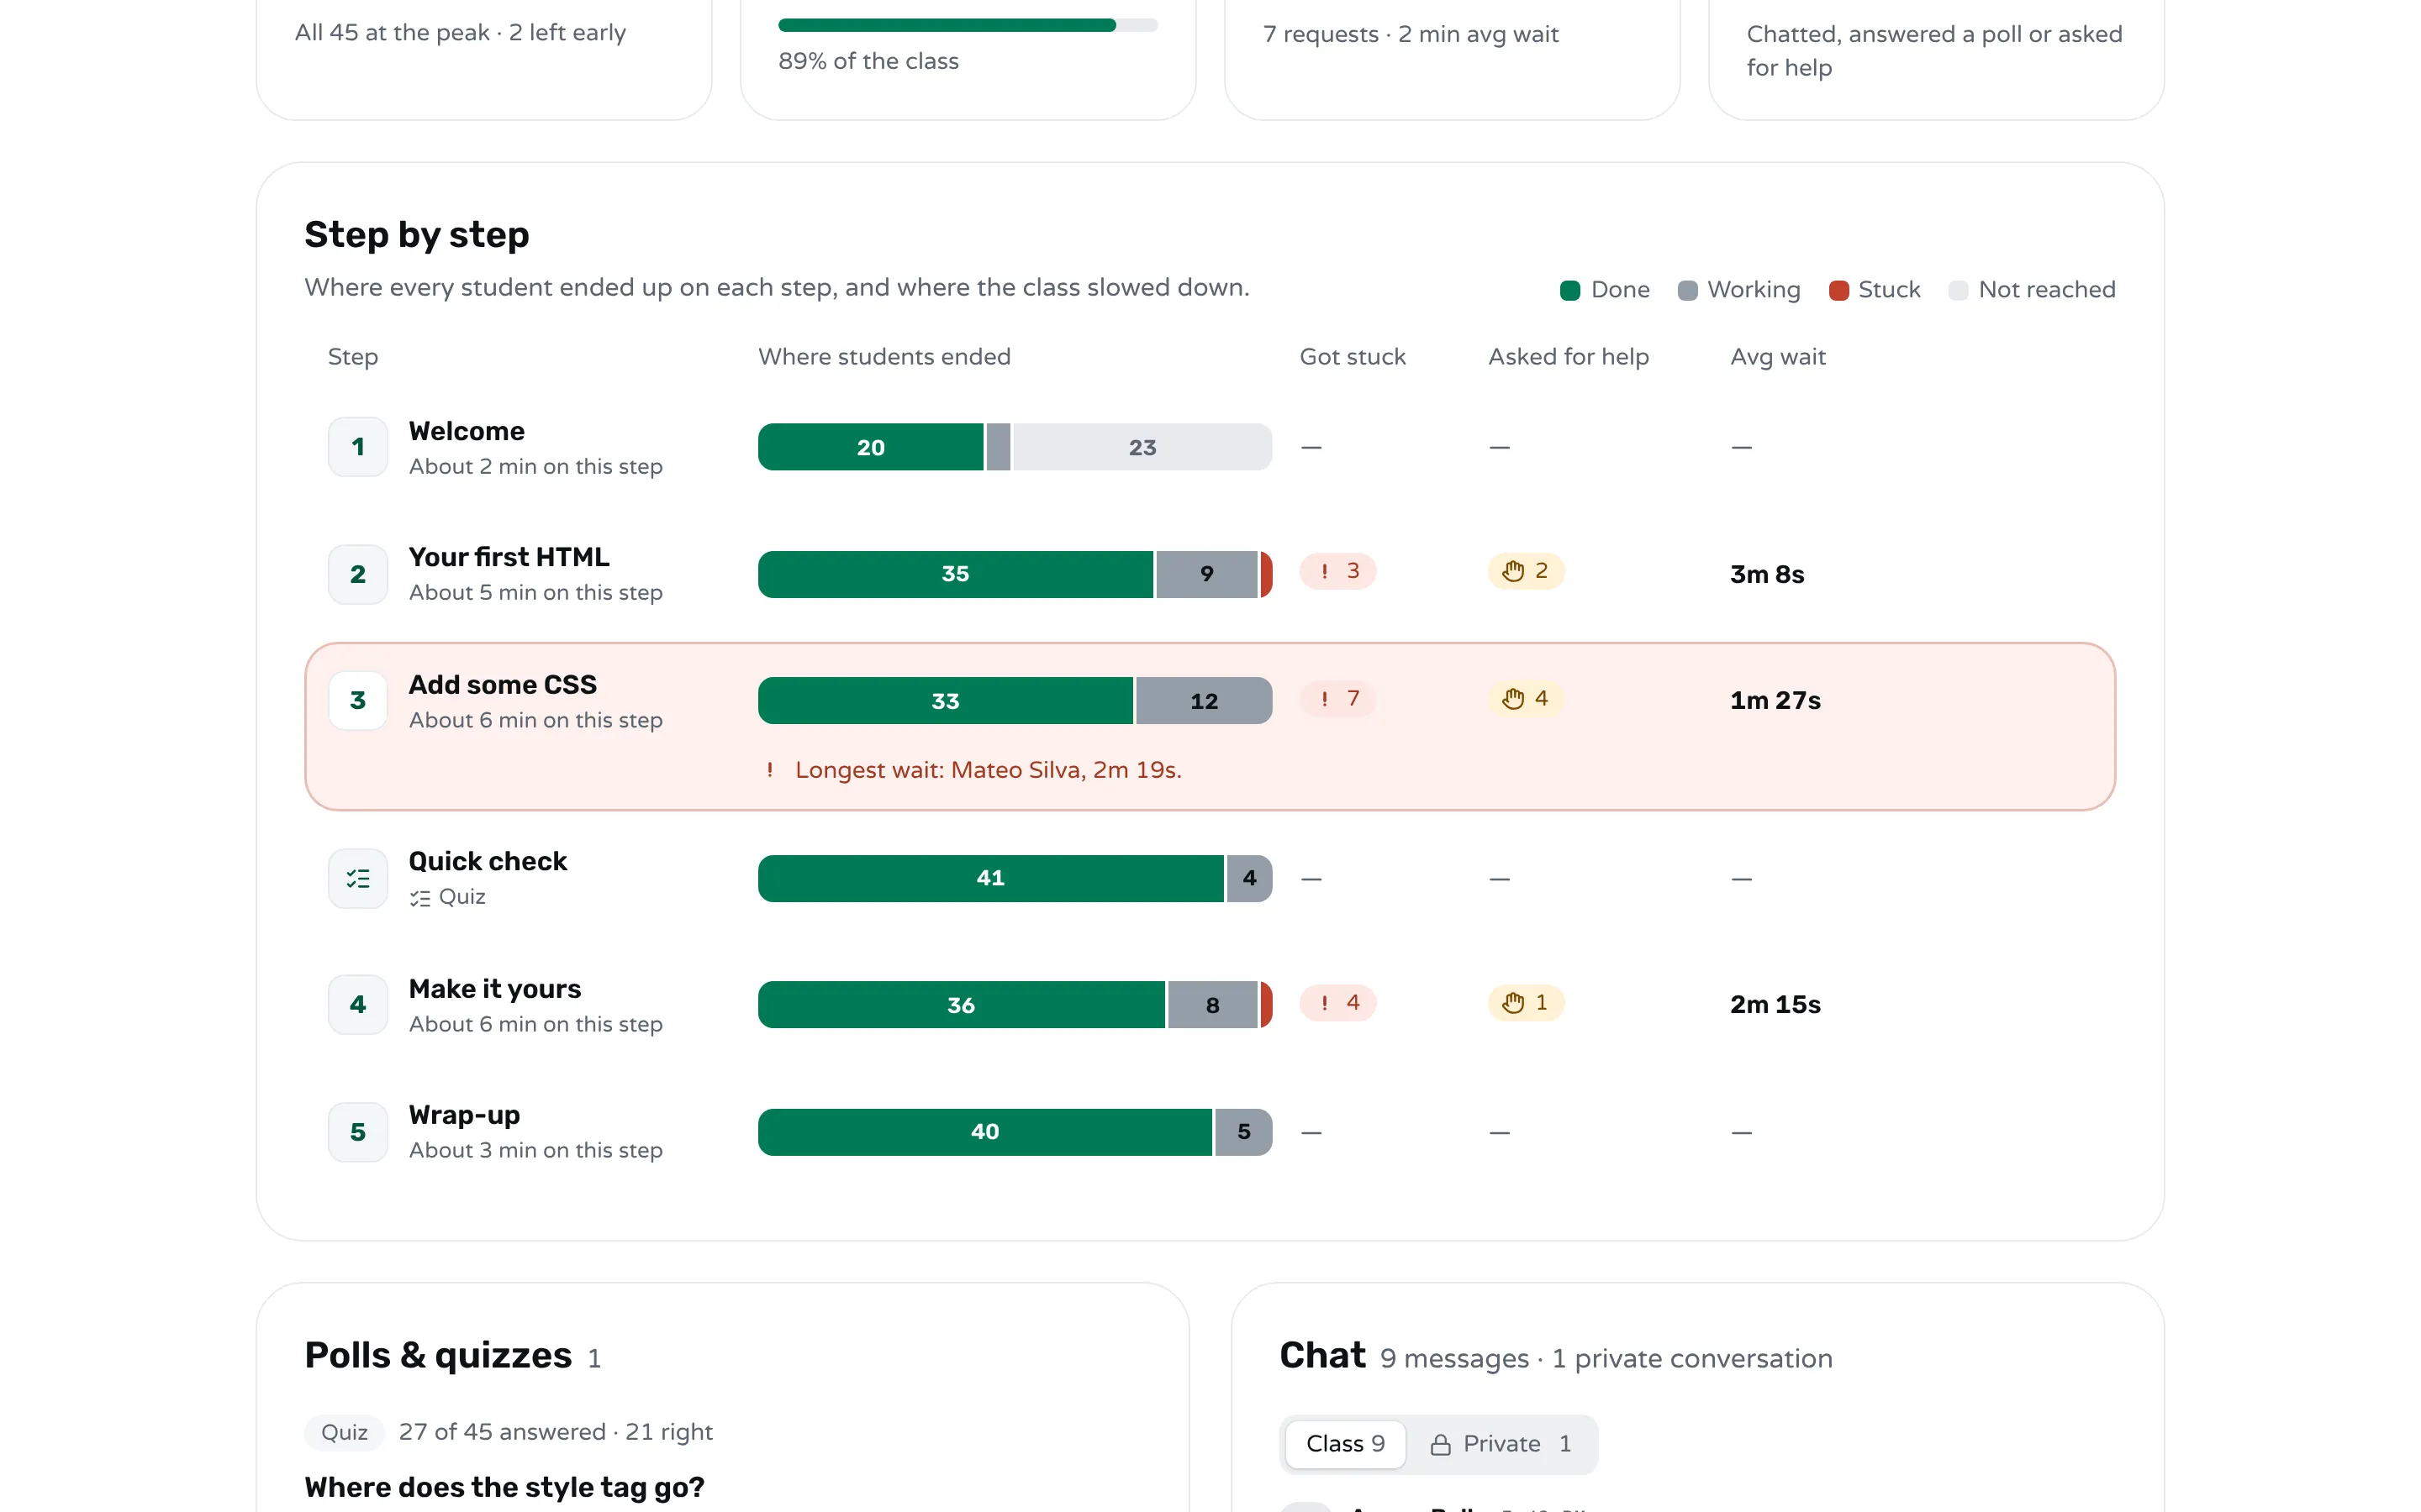Click '7 requests · 2 min avg wait' text
This screenshot has height=1512, width=2421.
point(1411,34)
